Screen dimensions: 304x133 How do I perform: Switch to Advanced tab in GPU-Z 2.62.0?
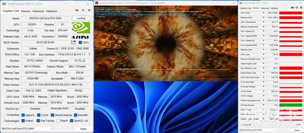(38, 11)
